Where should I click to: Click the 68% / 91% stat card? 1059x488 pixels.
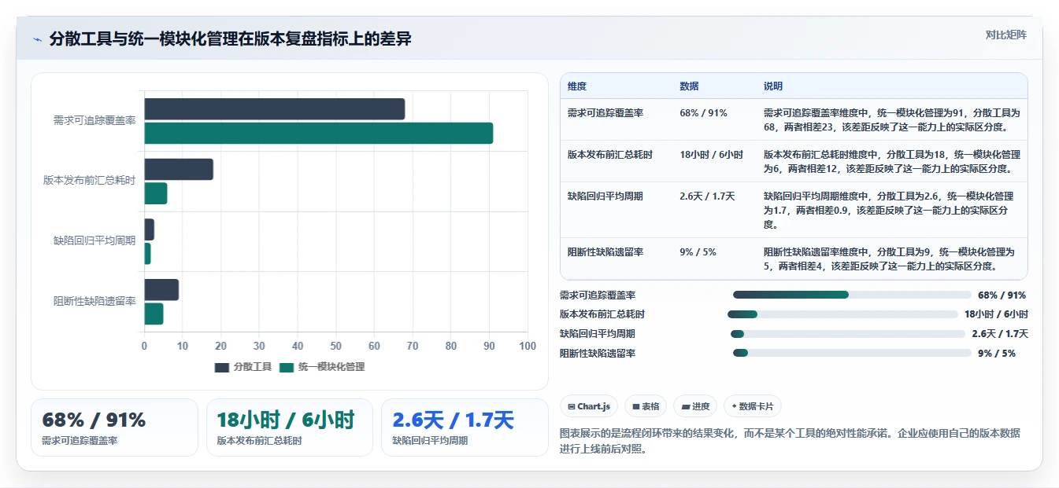tap(114, 427)
